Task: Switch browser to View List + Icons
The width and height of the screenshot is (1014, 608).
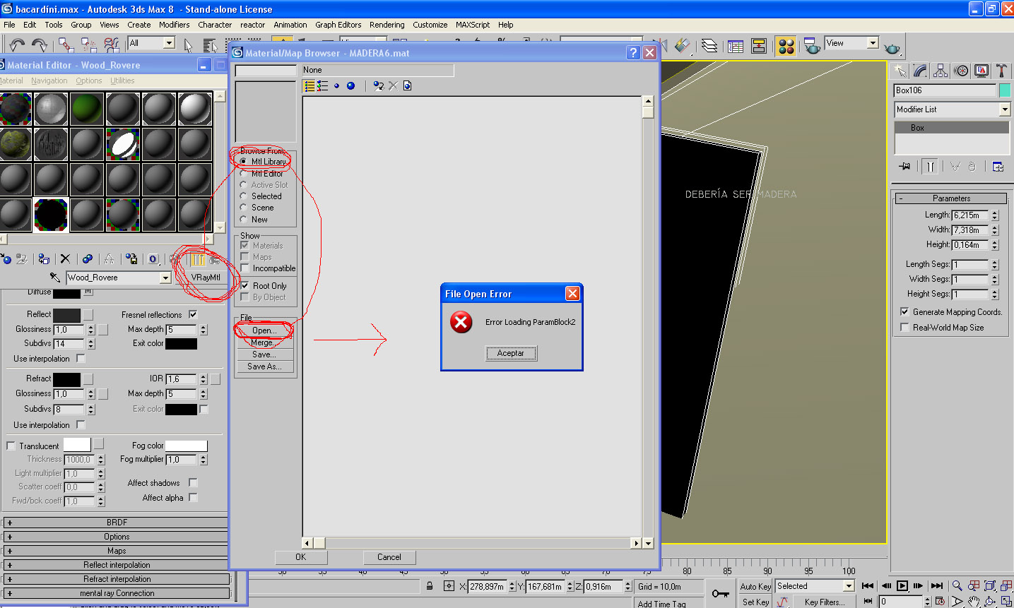Action: click(323, 86)
